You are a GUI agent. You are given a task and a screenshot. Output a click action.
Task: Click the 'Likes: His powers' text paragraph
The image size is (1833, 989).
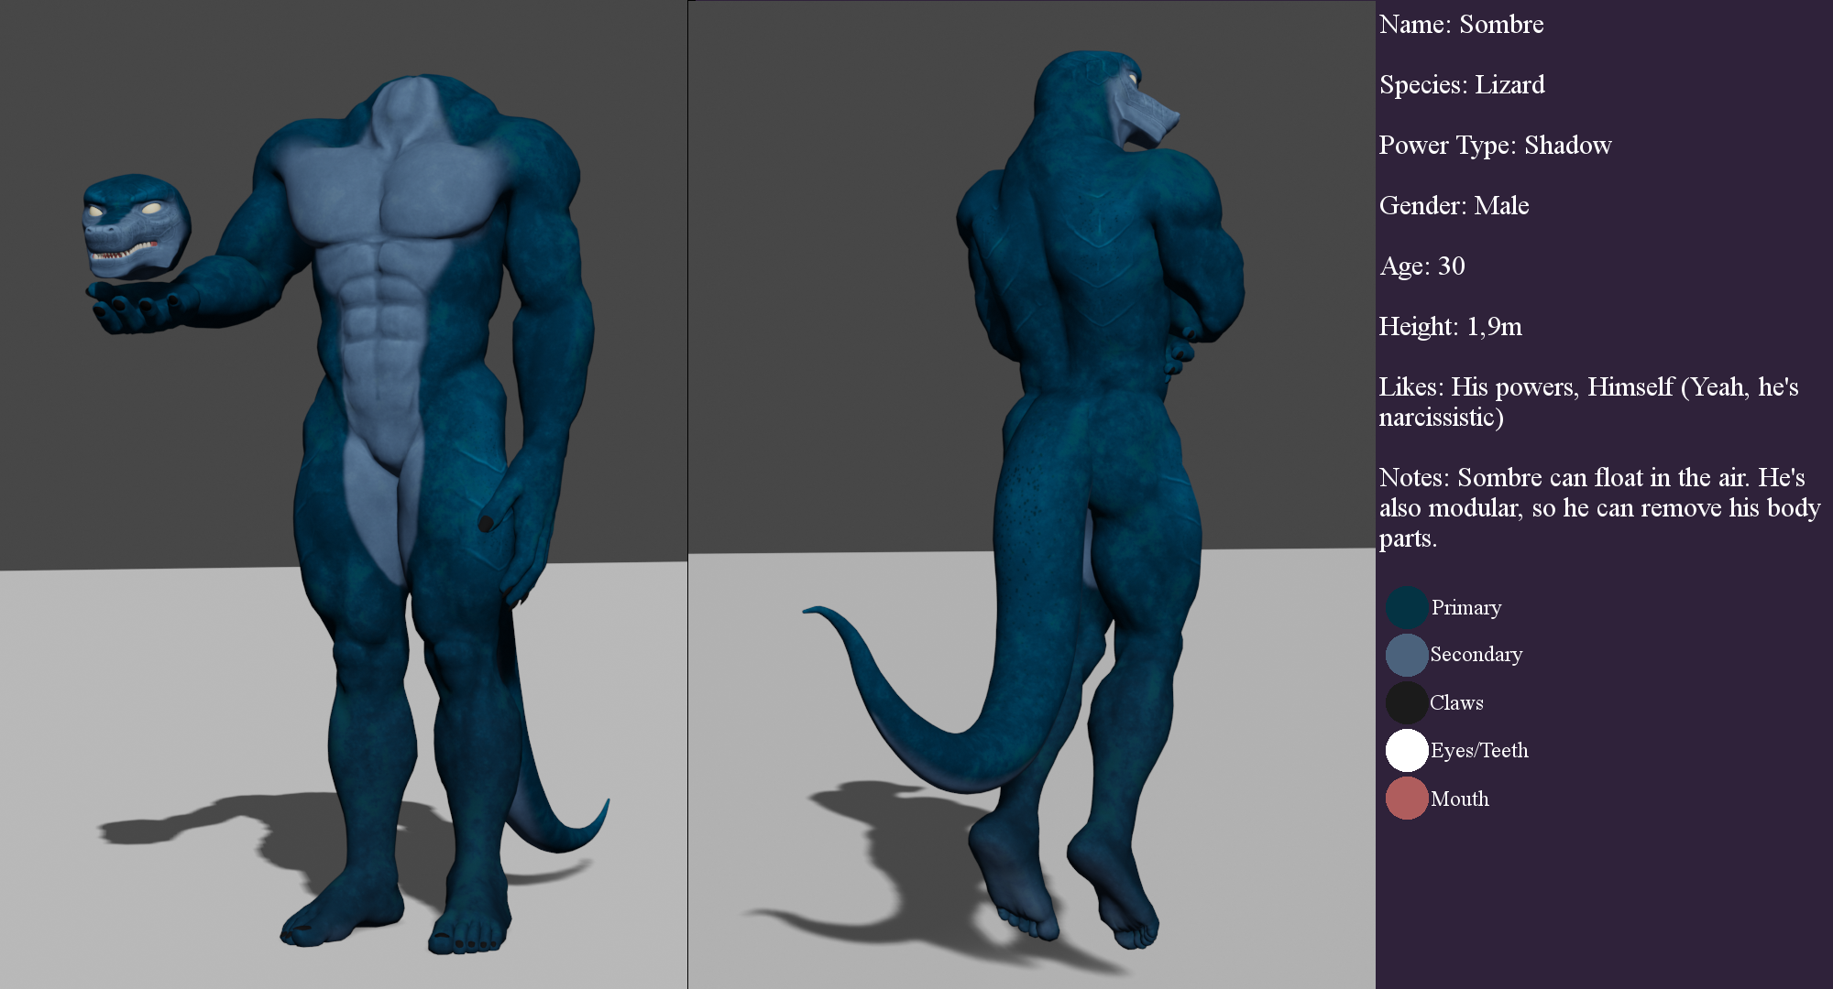click(x=1588, y=402)
